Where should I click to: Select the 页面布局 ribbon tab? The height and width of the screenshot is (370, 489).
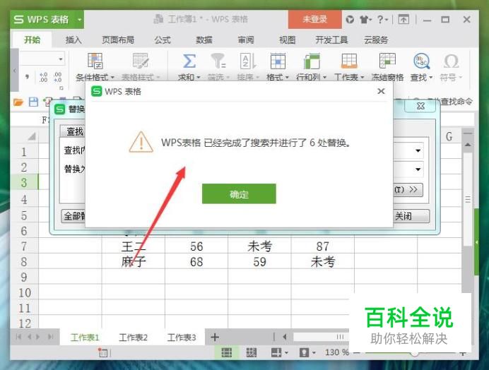coord(118,40)
